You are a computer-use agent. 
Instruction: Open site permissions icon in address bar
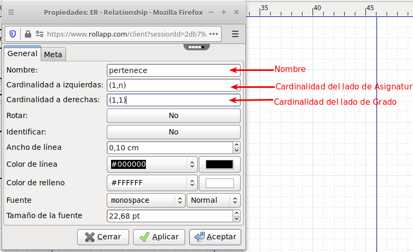point(40,34)
